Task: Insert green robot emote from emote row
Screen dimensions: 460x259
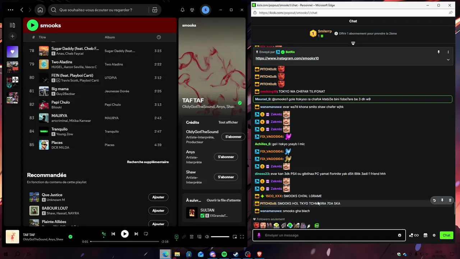Action: (317, 226)
